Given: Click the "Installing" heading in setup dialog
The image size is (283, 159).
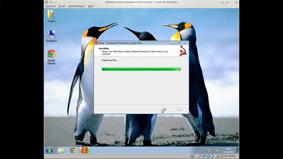Looking at the screenshot, I should pos(104,48).
